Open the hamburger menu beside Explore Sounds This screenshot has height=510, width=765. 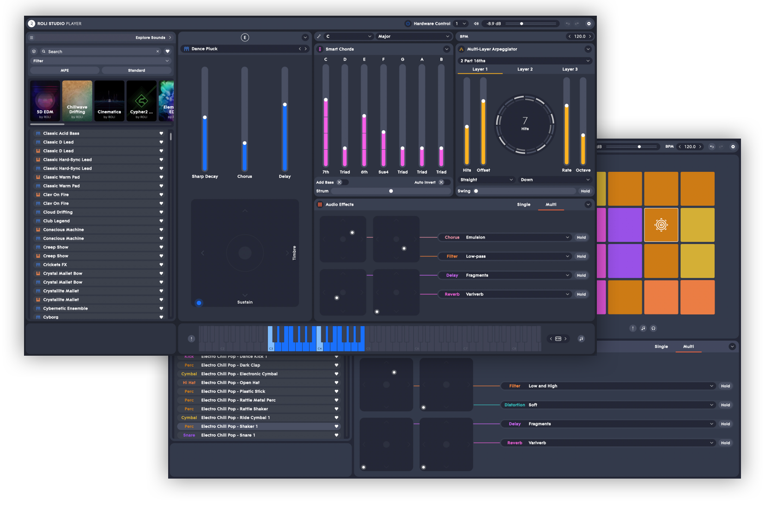pos(31,37)
